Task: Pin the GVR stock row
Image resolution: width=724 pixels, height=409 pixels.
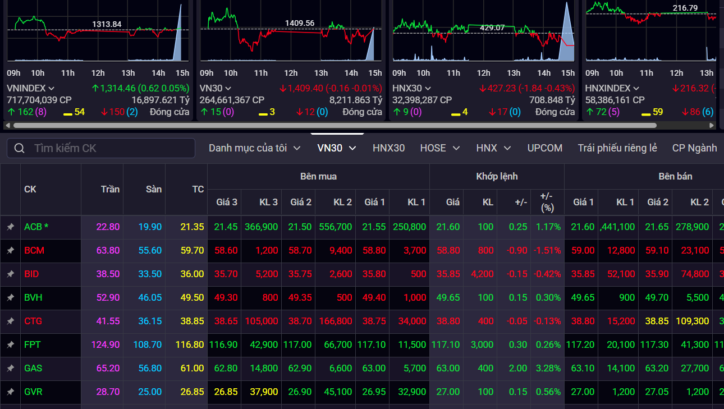Action: tap(10, 392)
